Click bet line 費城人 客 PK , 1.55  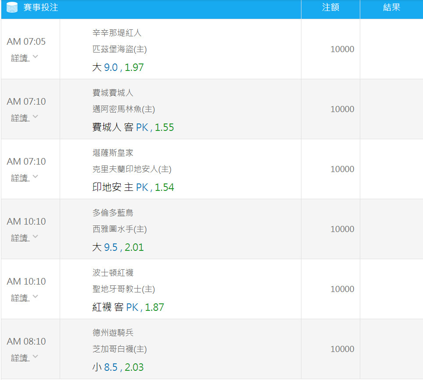click(133, 127)
